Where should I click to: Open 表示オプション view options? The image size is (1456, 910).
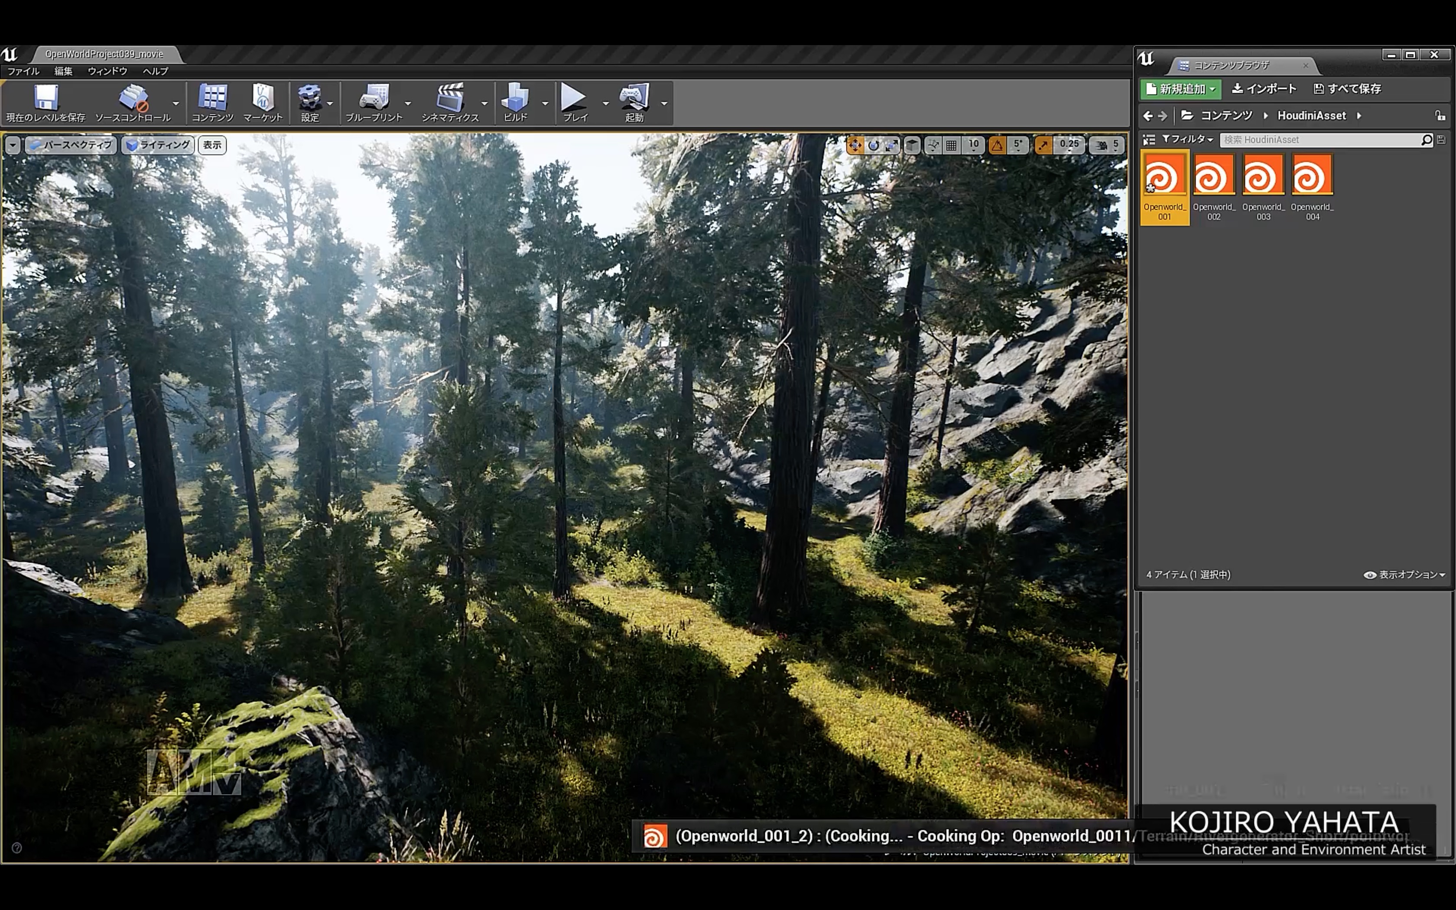point(1404,575)
